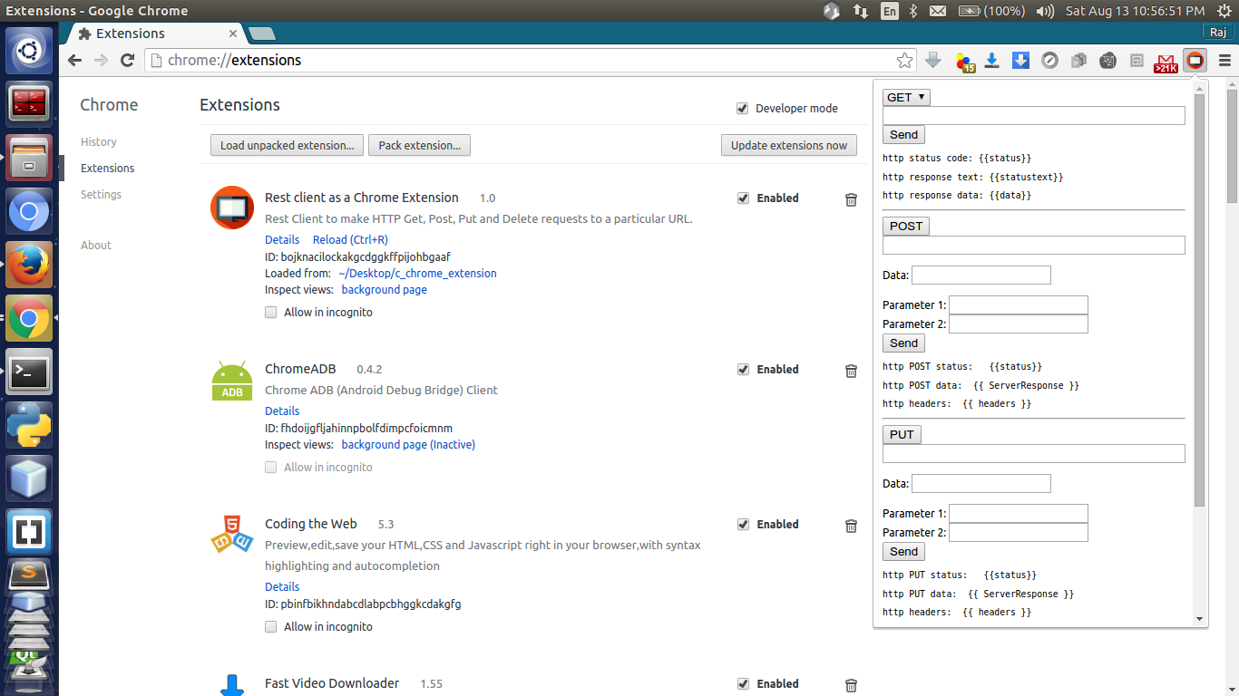Viewport: 1239px width, 696px height.
Task: Click the Rest client extension toolbar icon
Action: (1195, 61)
